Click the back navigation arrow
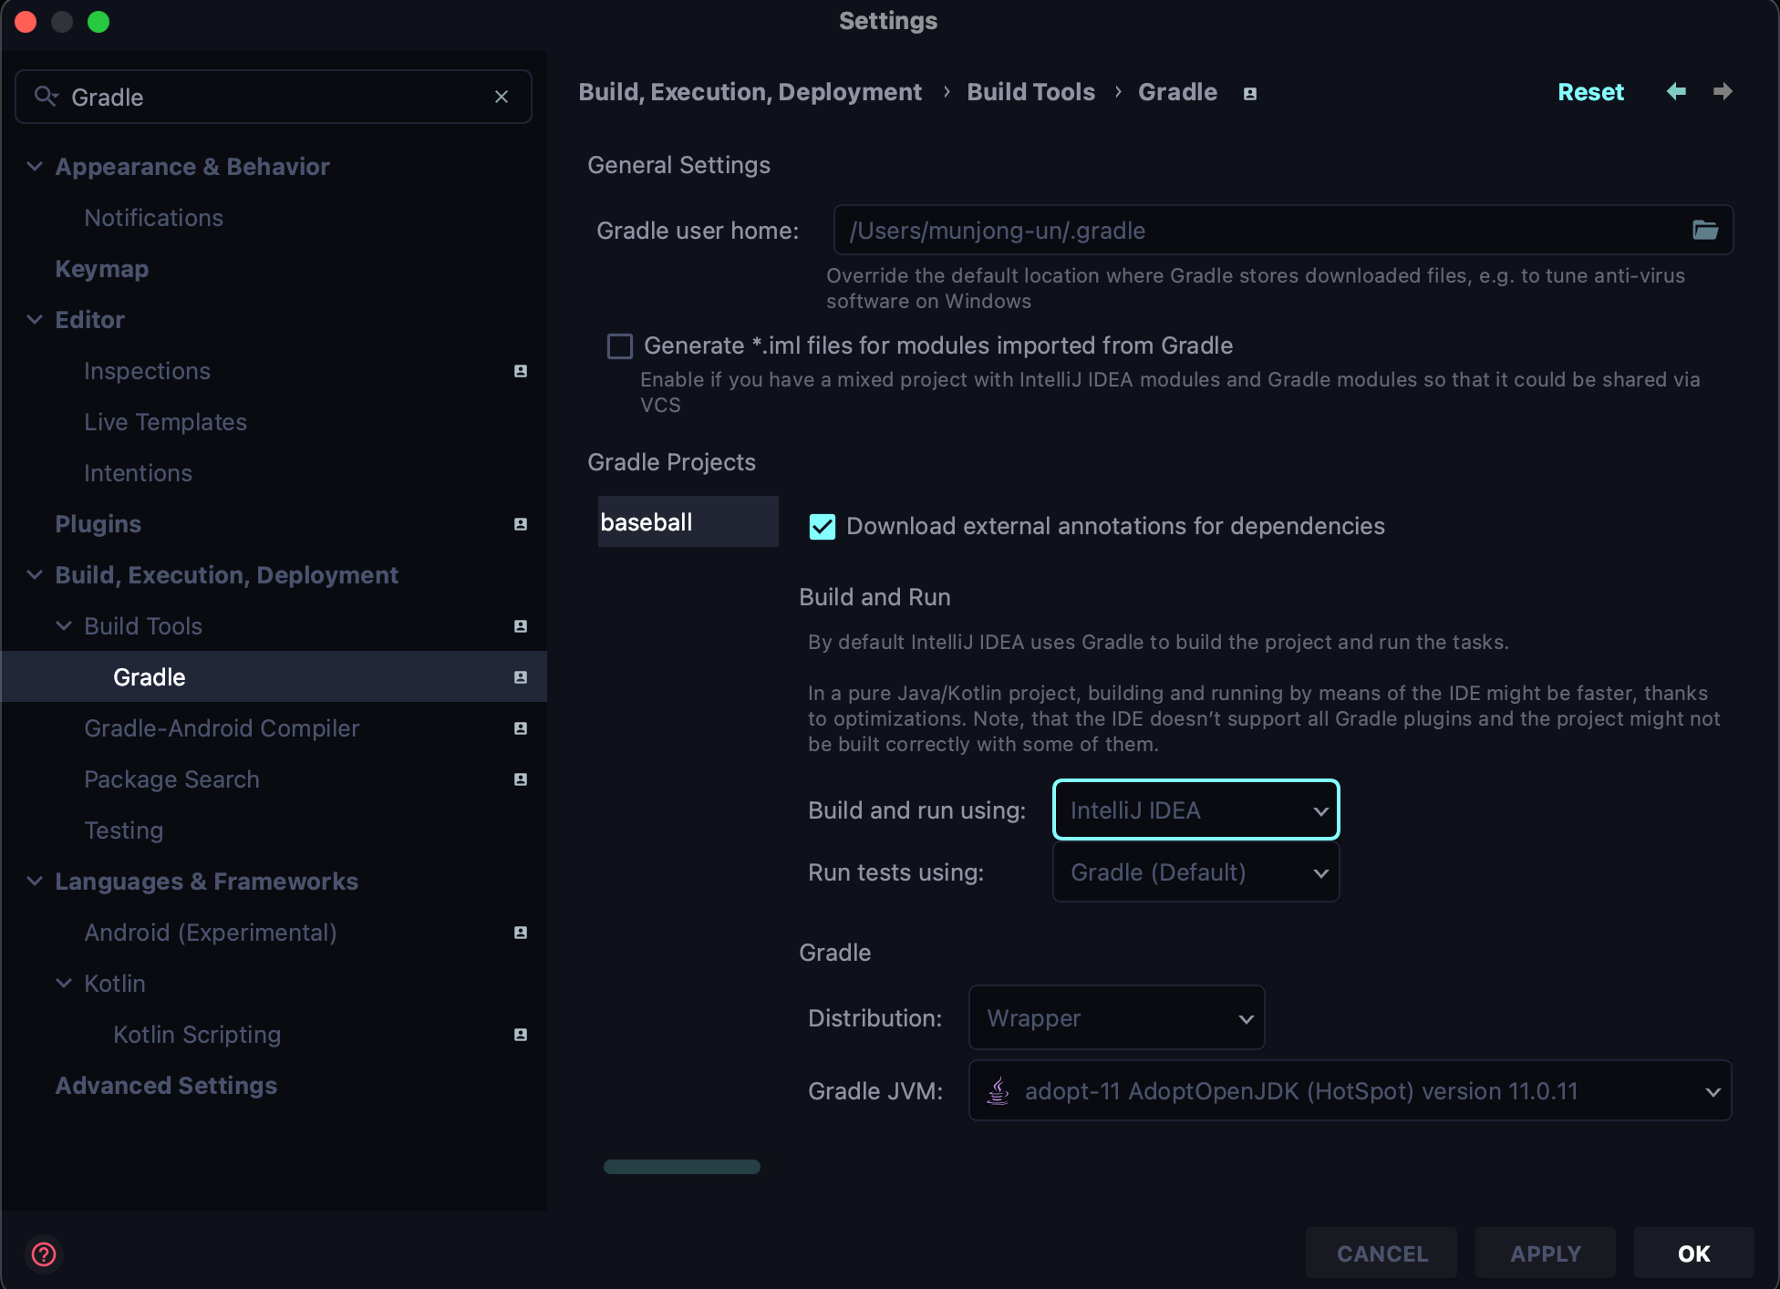The width and height of the screenshot is (1780, 1289). point(1676,91)
